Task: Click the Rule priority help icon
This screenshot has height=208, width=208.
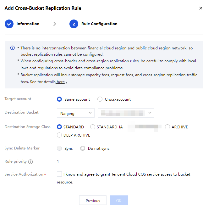Action: click(30, 162)
